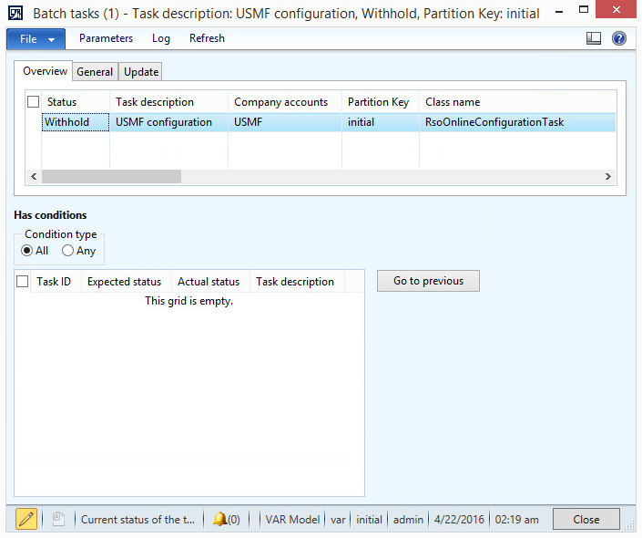The width and height of the screenshot is (642, 538).
Task: Click the Dynamics AX application icon in title bar
Action: click(x=15, y=13)
